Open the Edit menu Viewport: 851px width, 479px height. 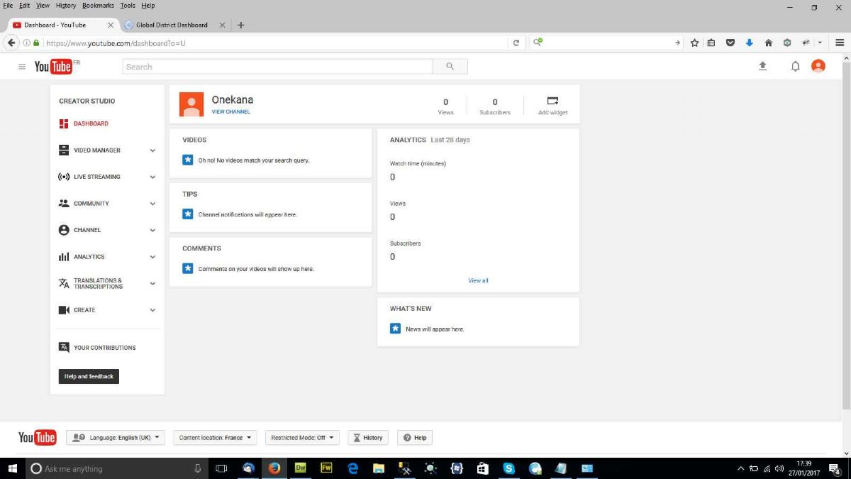pyautogui.click(x=25, y=6)
